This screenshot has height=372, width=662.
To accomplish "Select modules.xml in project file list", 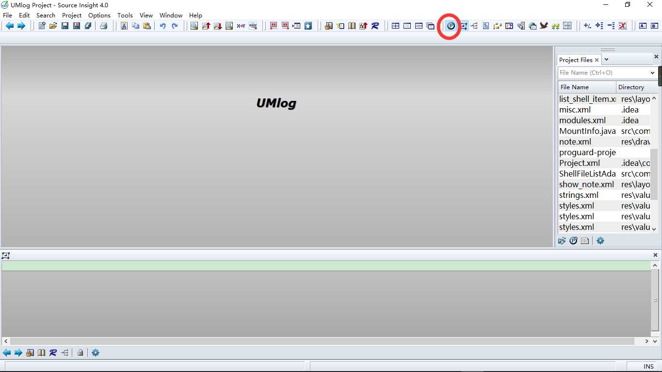I will coord(582,120).
